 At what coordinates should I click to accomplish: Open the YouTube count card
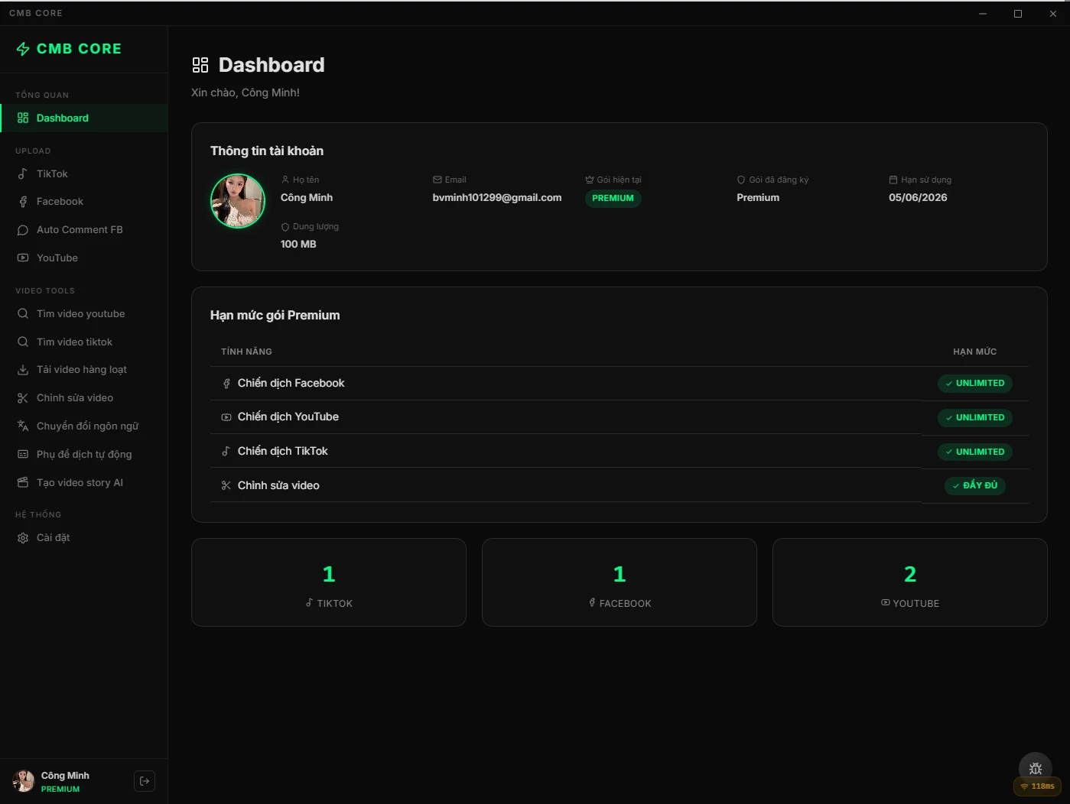tap(909, 582)
